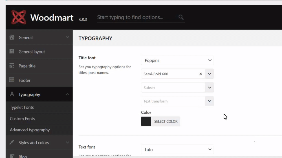
Task: Click the Styles and colors brush icon
Action: pos(12,143)
